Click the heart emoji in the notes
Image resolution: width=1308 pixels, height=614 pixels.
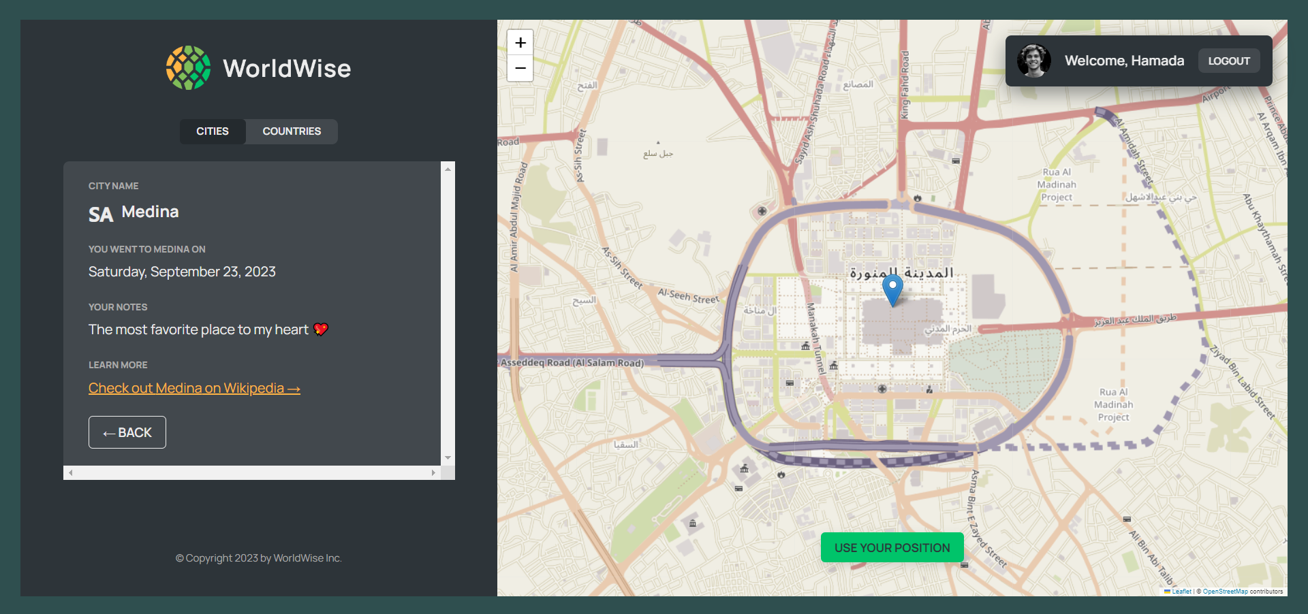[x=321, y=329]
